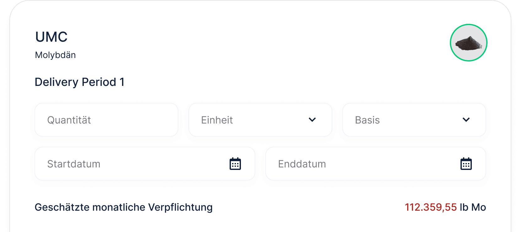Expand the Einheit dropdown chevron

[312, 120]
